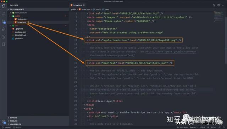Open the Extensions view

(x=4, y=37)
